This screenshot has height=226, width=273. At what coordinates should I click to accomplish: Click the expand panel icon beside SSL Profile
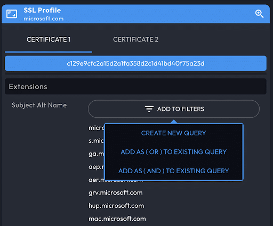pyautogui.click(x=12, y=14)
